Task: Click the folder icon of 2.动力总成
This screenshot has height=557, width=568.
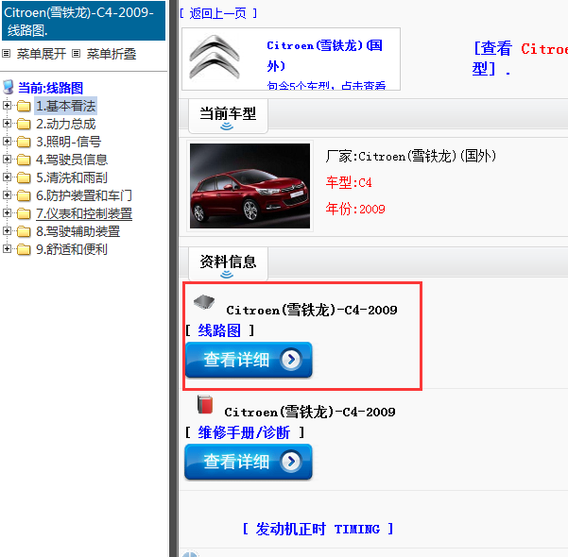Action: 24,124
